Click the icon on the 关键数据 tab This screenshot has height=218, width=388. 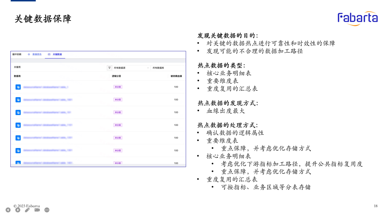click(x=49, y=54)
